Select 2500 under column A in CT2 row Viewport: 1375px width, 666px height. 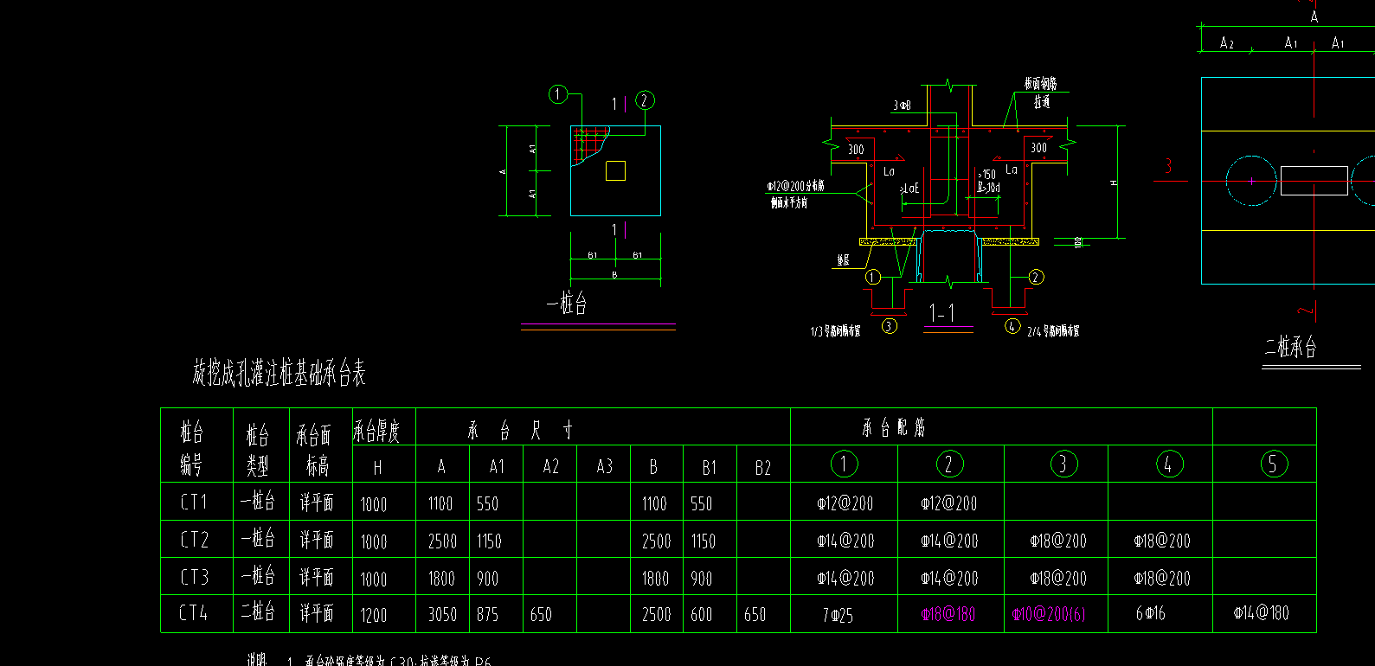(x=442, y=541)
